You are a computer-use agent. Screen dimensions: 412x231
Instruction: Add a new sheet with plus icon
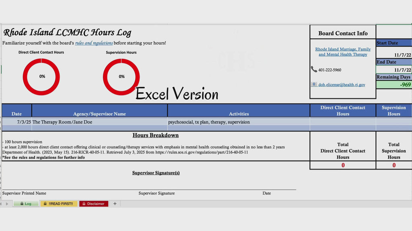(x=115, y=203)
